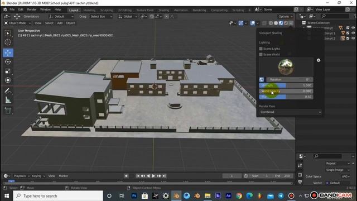This screenshot has width=357, height=201.
Task: Select the Annotate tool
Action: click(8, 91)
